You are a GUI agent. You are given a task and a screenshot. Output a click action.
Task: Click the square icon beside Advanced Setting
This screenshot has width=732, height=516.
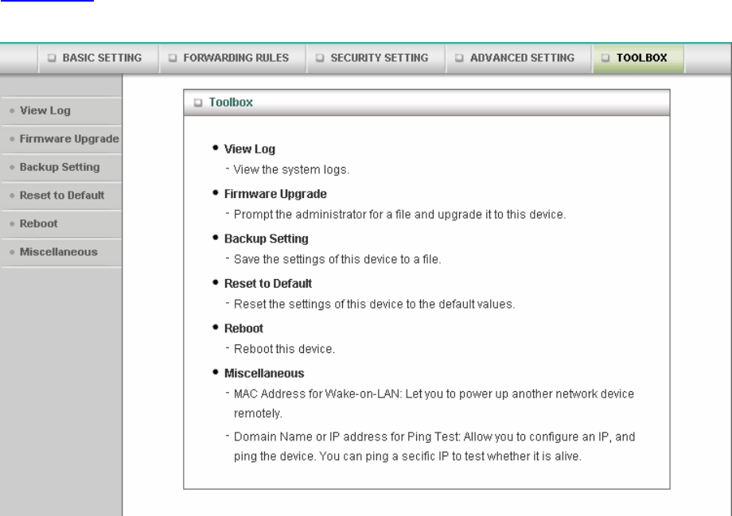(459, 58)
